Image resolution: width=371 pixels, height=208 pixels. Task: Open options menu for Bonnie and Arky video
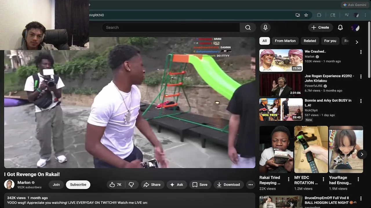(x=361, y=101)
